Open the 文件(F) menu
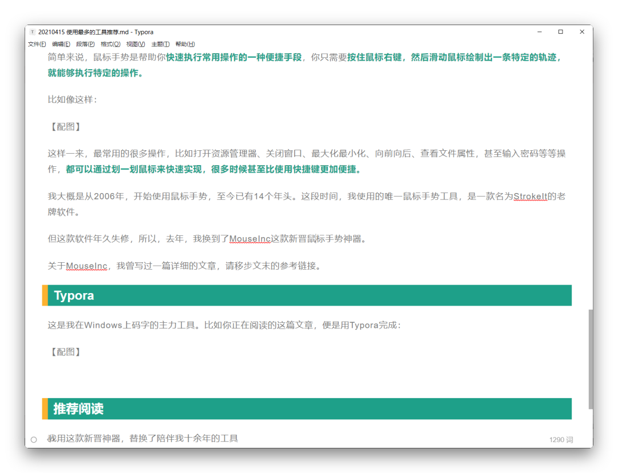Image resolution: width=618 pixels, height=473 pixels. pos(37,44)
